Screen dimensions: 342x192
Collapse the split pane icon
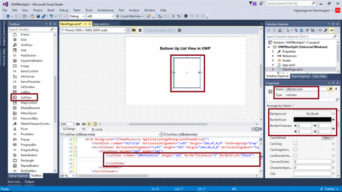(260, 129)
